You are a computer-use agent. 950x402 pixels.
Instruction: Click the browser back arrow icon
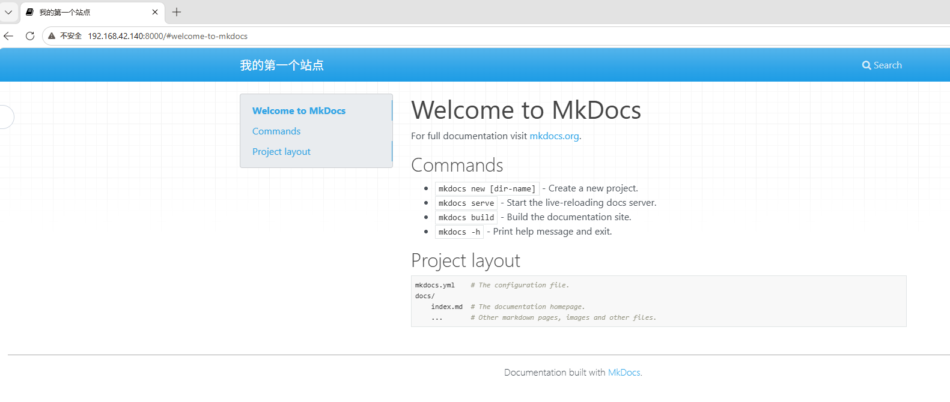(8, 36)
